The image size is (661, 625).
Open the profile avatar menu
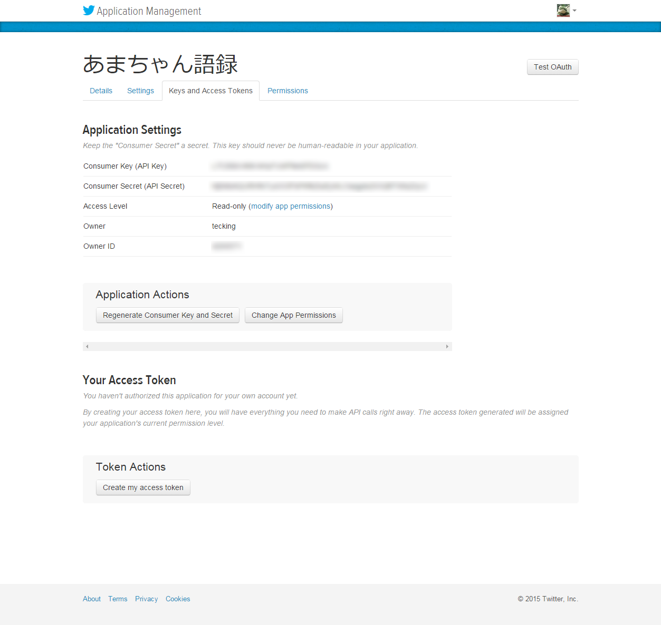[563, 11]
